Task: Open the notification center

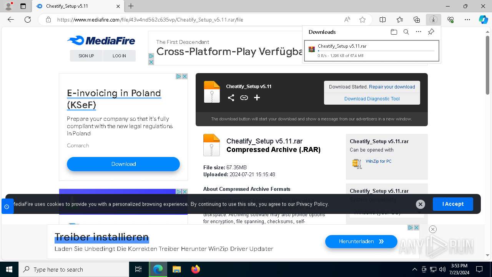Action: [x=479, y=269]
